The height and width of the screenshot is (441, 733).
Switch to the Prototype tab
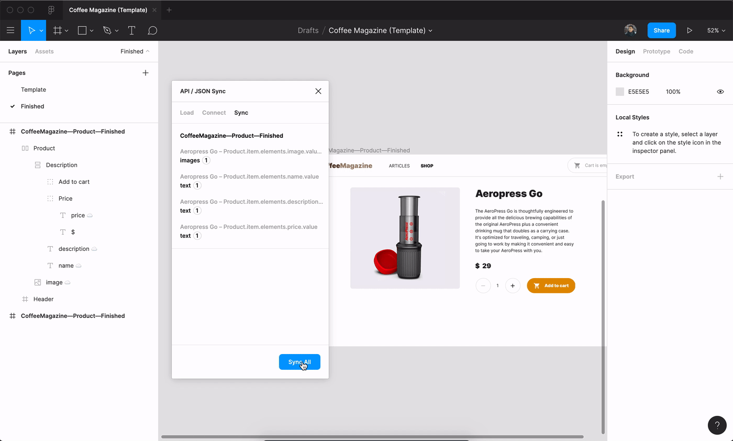(x=657, y=51)
